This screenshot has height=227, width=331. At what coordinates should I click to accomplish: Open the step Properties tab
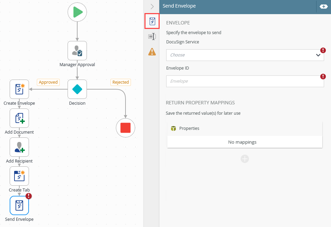(152, 37)
